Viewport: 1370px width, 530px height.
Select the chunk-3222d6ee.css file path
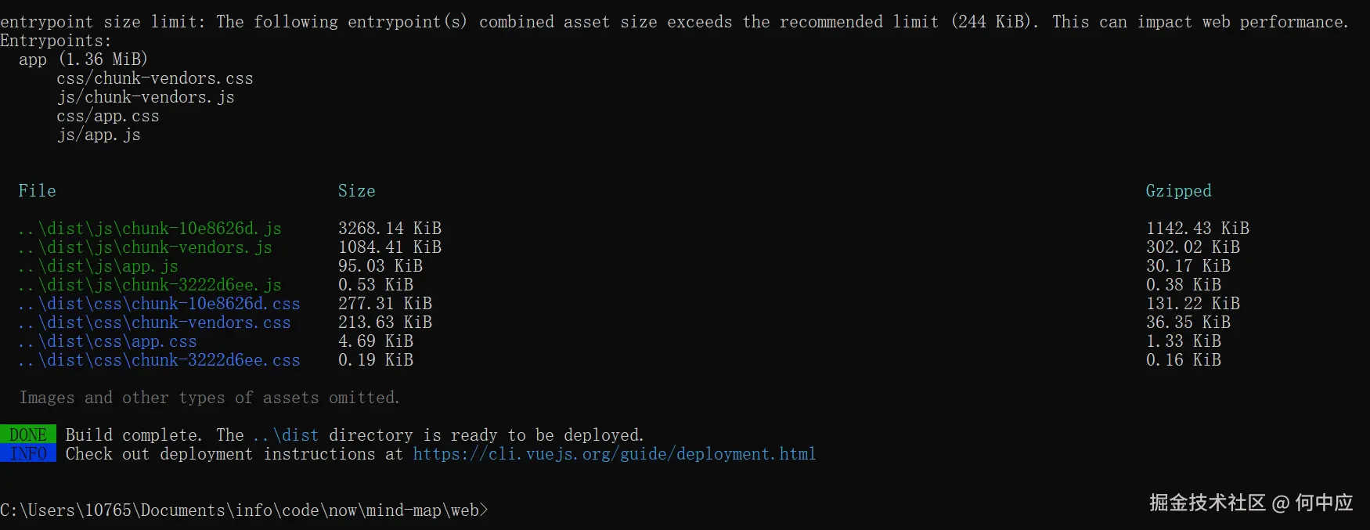(159, 360)
